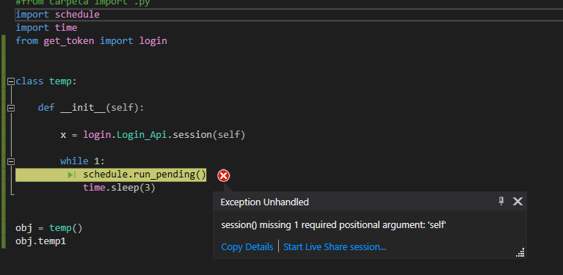This screenshot has width=563, height=275.
Task: Click the Copy Details link
Action: [247, 246]
